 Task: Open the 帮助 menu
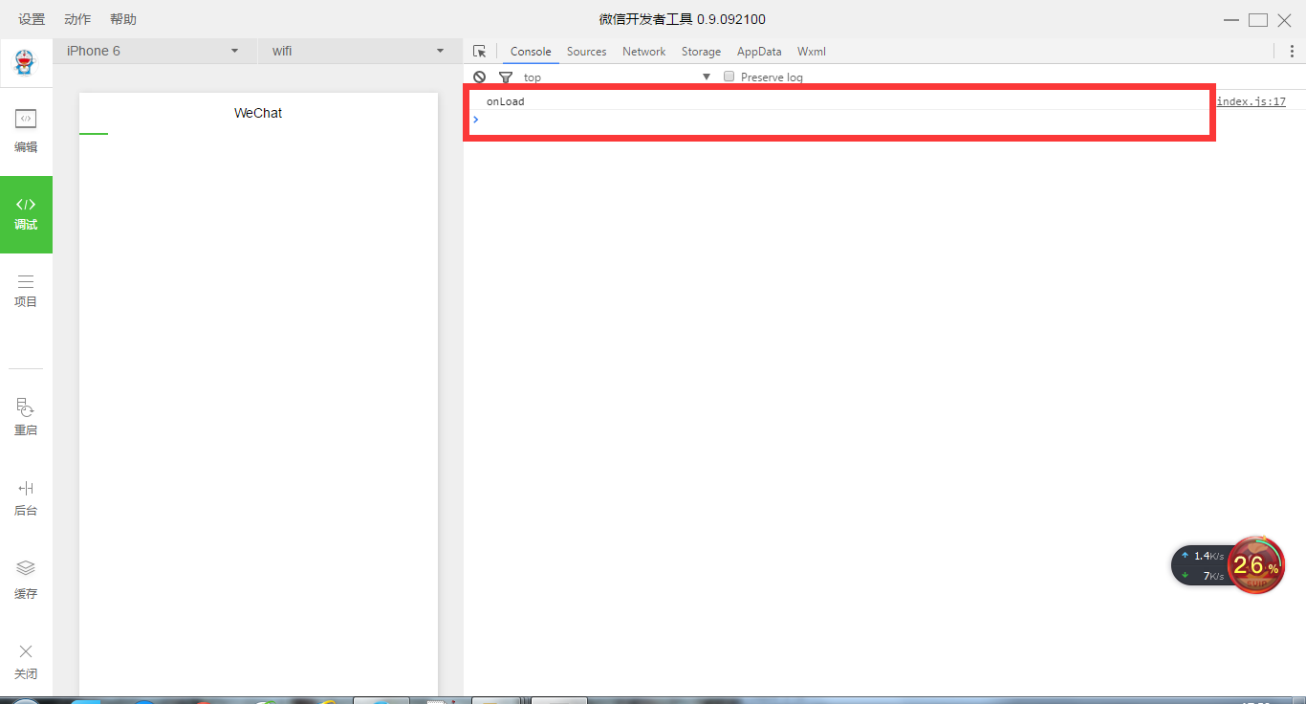tap(123, 19)
